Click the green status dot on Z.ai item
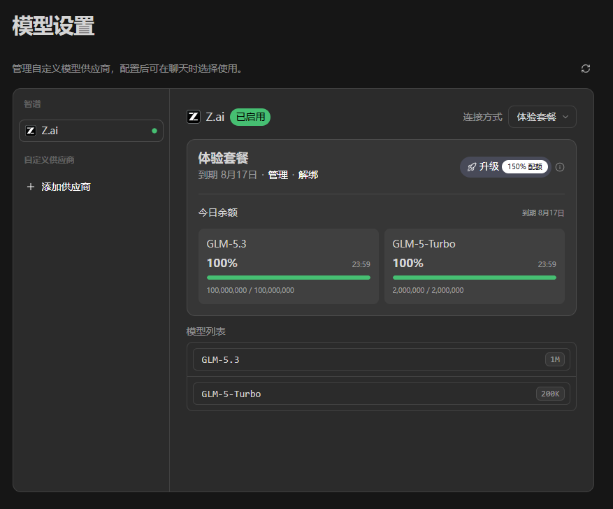The height and width of the screenshot is (509, 613). pyautogui.click(x=154, y=131)
